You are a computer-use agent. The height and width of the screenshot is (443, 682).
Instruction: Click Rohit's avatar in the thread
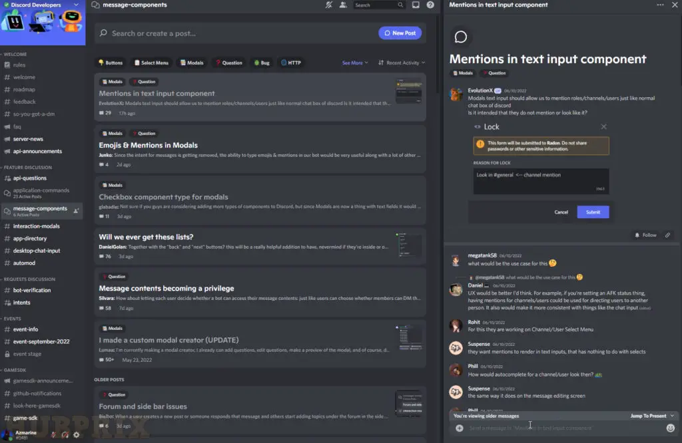click(456, 326)
